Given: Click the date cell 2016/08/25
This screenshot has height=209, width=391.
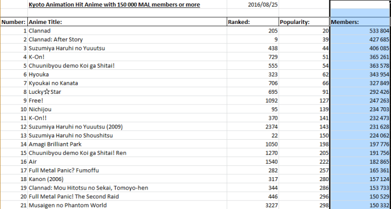Looking at the screenshot, I should pyautogui.click(x=253, y=4).
